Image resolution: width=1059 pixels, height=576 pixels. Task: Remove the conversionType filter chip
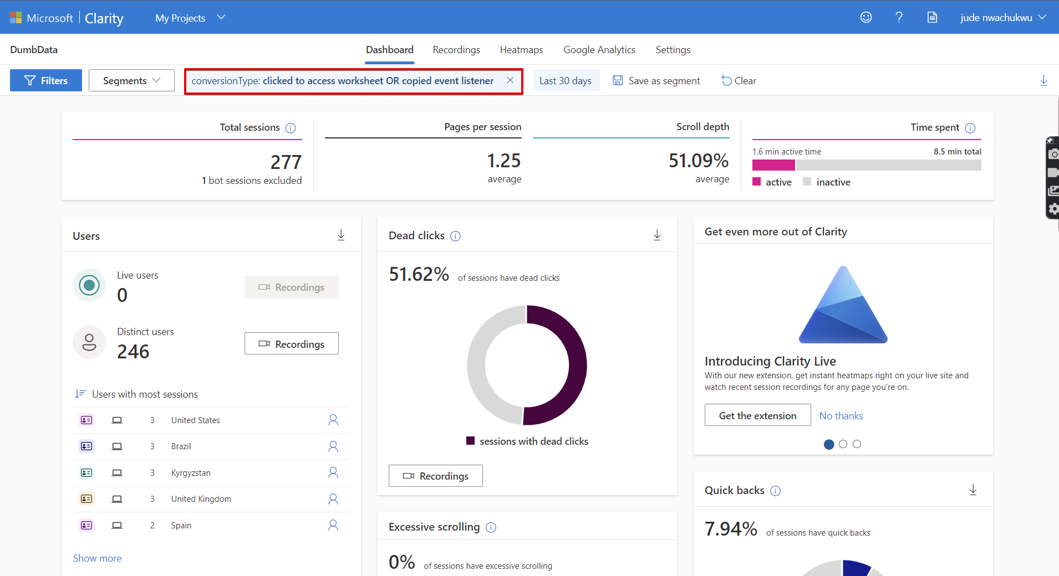[x=510, y=80]
